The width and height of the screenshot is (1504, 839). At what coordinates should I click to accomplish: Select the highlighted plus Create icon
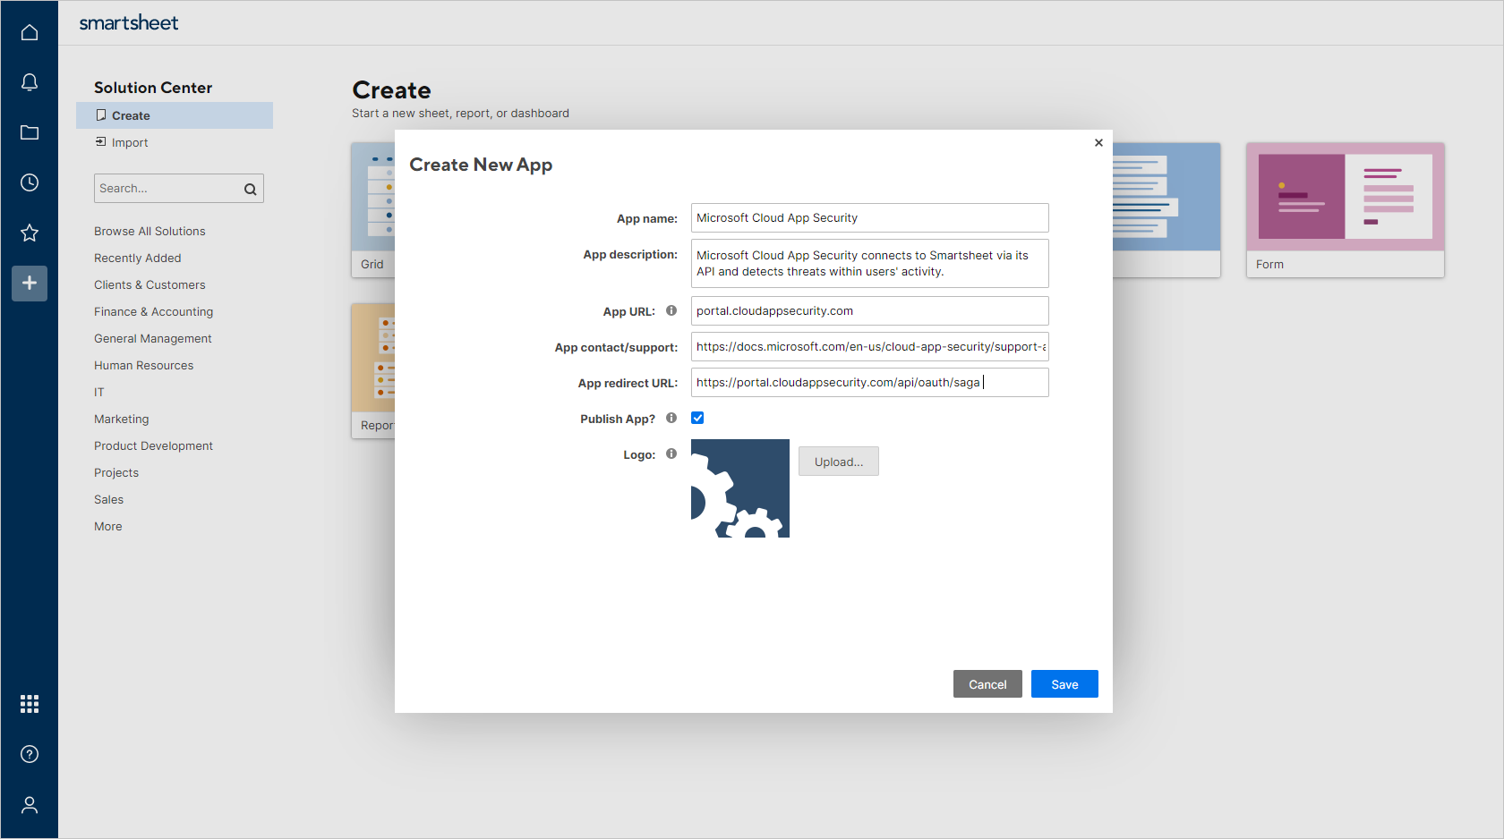tap(30, 284)
